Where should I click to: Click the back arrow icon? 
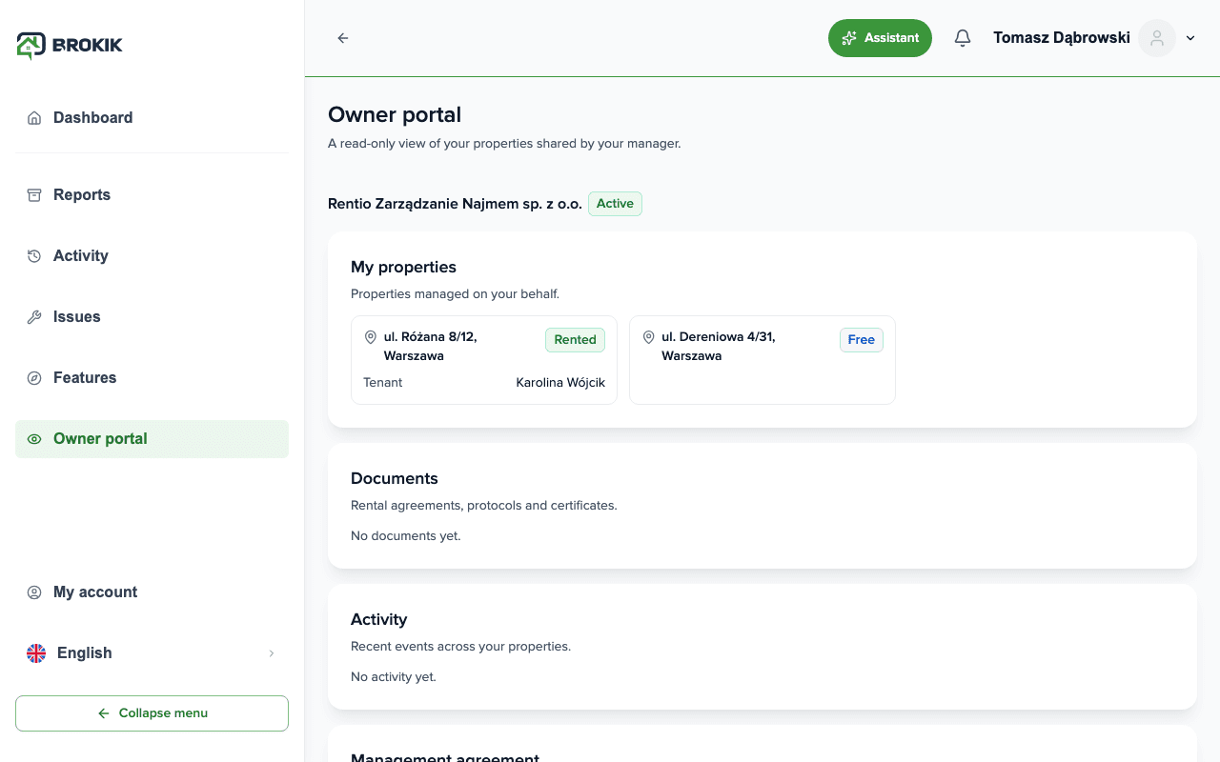[343, 38]
